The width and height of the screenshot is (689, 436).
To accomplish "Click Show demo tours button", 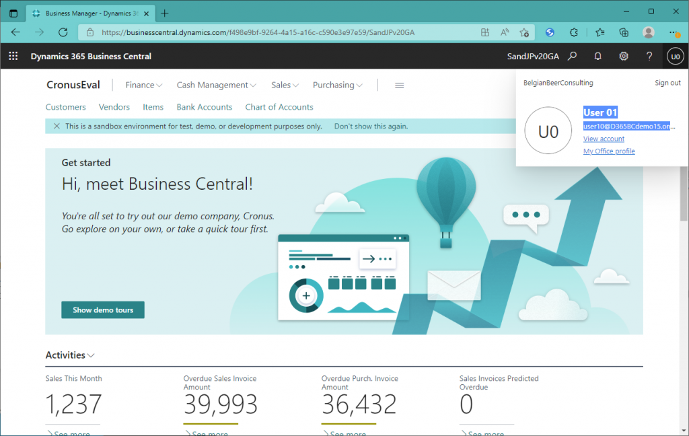I will pyautogui.click(x=103, y=310).
